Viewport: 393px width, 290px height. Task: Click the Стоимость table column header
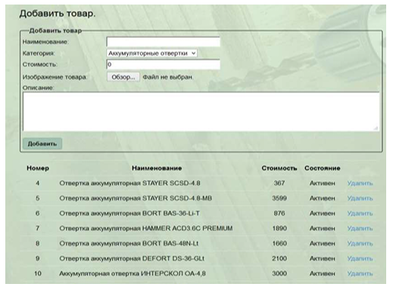coord(279,168)
